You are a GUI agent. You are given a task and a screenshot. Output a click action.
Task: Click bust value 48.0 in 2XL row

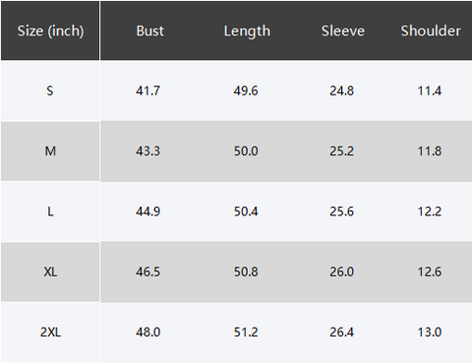[147, 333]
